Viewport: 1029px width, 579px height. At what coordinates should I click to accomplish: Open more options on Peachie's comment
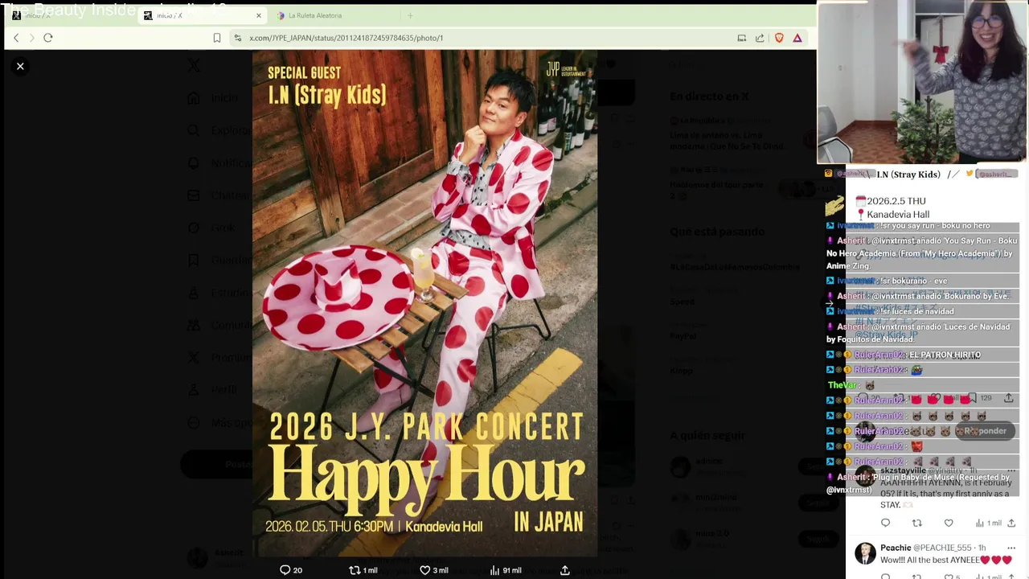(x=1011, y=548)
